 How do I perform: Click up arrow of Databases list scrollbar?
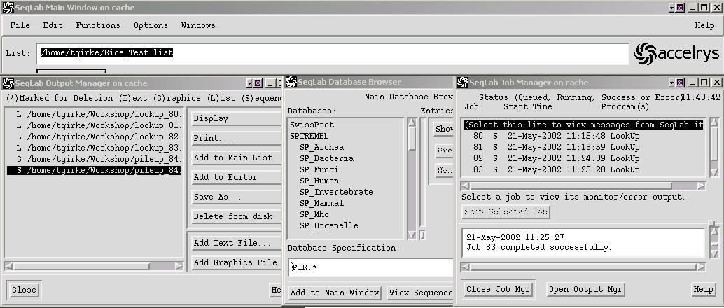coord(412,122)
